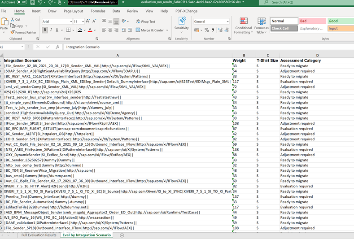Click the Decrease Font Size icon
The height and width of the screenshot is (239, 354).
point(94,21)
